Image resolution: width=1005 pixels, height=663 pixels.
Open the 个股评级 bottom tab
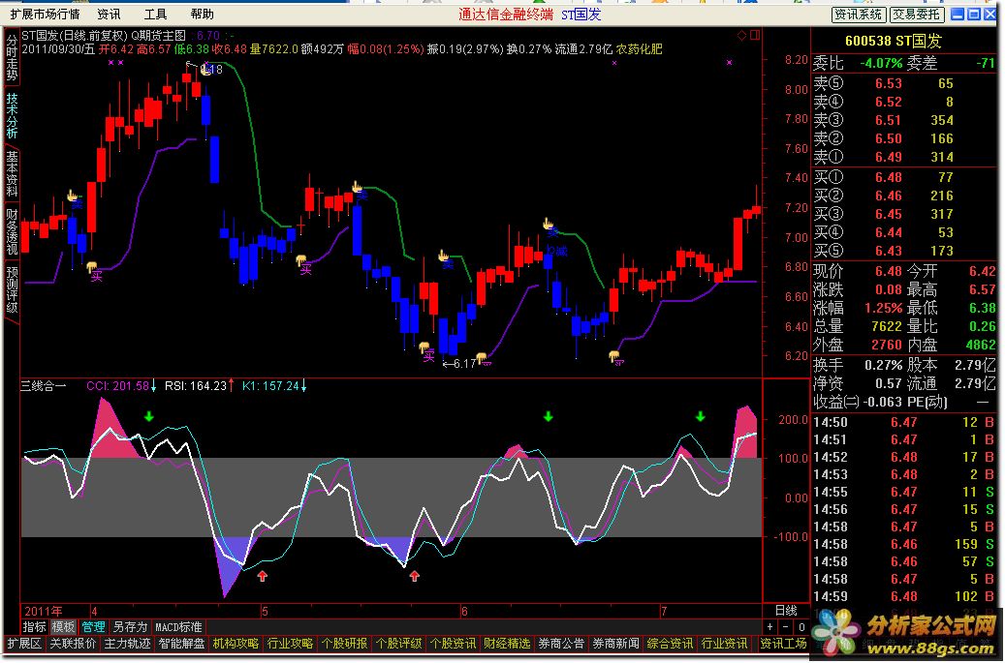398,644
